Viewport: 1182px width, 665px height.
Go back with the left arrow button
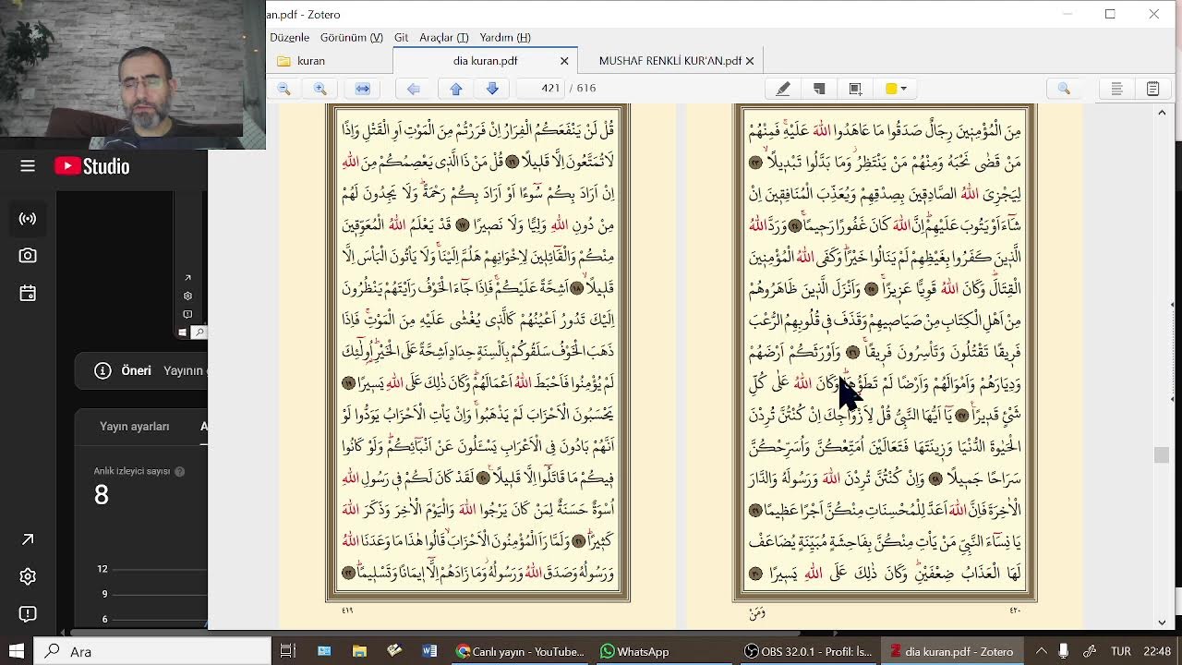[x=414, y=89]
